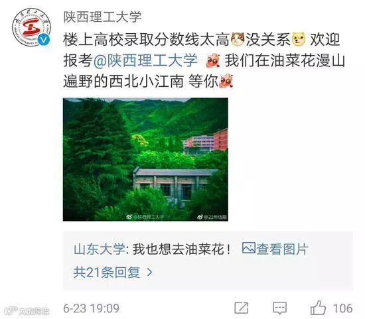The height and width of the screenshot is (319, 365).
Task: Open the 查看图片 link in reply
Action: point(282,249)
